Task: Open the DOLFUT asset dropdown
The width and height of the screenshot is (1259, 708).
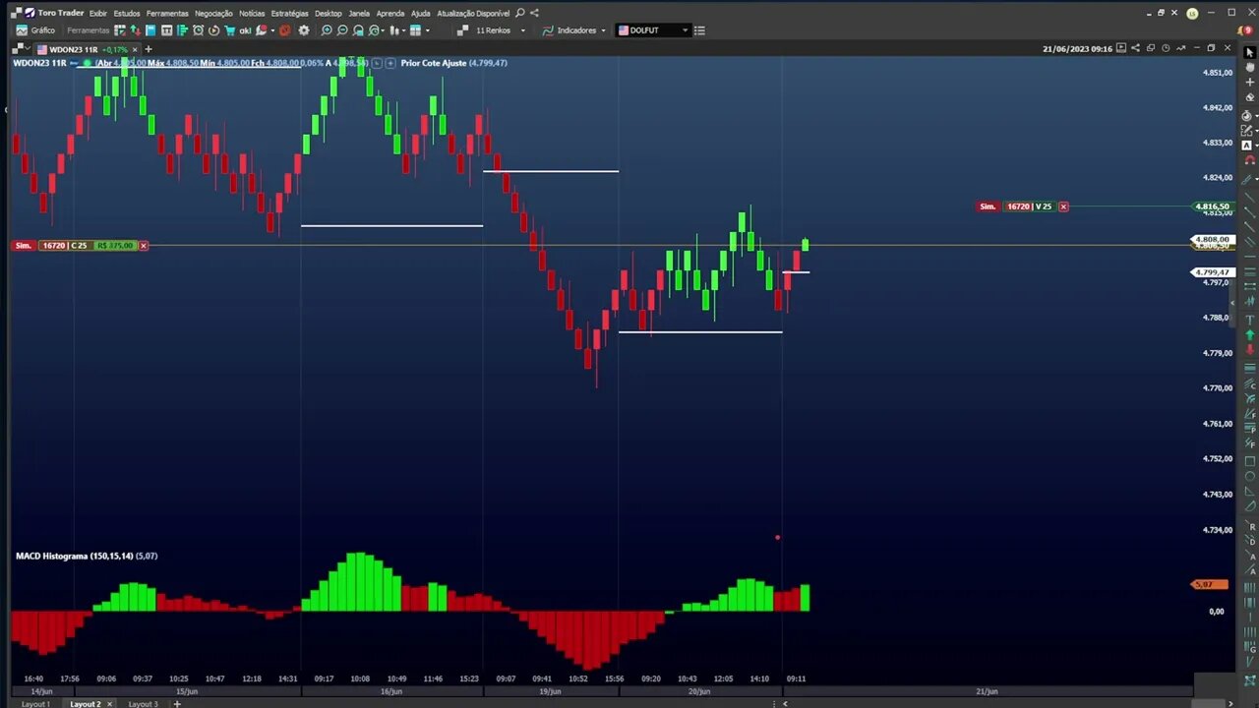Action: point(652,30)
